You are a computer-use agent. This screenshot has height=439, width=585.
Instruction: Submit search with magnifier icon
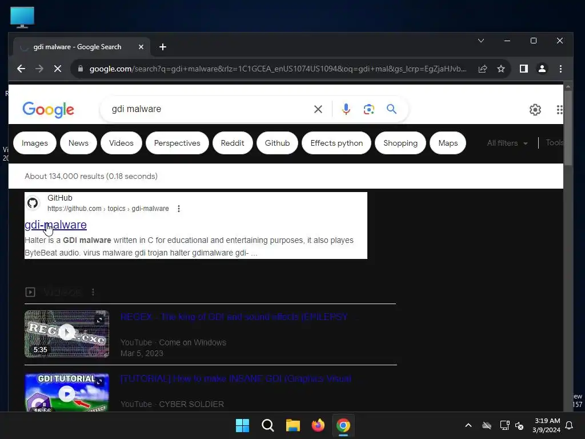tap(391, 109)
